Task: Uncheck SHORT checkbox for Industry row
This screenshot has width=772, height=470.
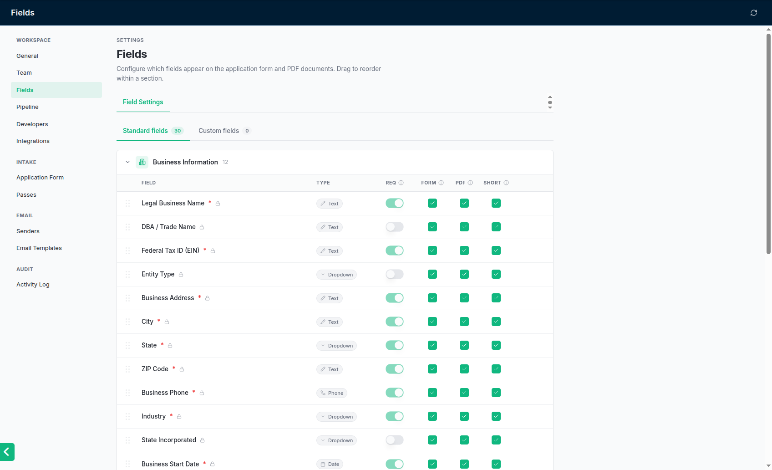Action: pos(496,416)
